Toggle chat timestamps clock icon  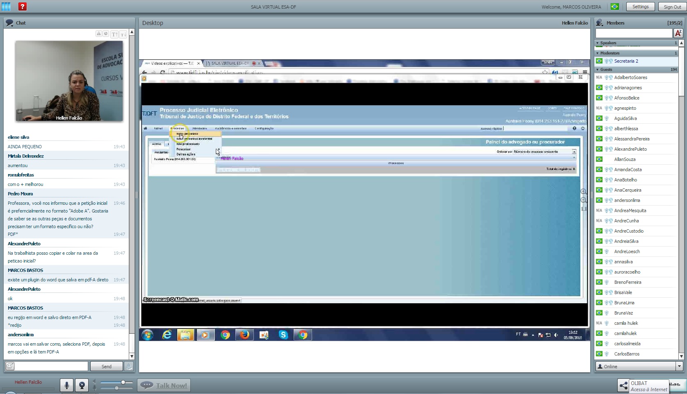(x=106, y=34)
